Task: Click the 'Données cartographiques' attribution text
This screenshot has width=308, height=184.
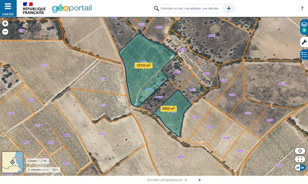Action: 167,180
